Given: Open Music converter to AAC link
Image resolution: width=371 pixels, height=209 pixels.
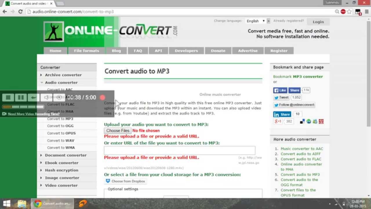Looking at the screenshot, I should tap(302, 149).
